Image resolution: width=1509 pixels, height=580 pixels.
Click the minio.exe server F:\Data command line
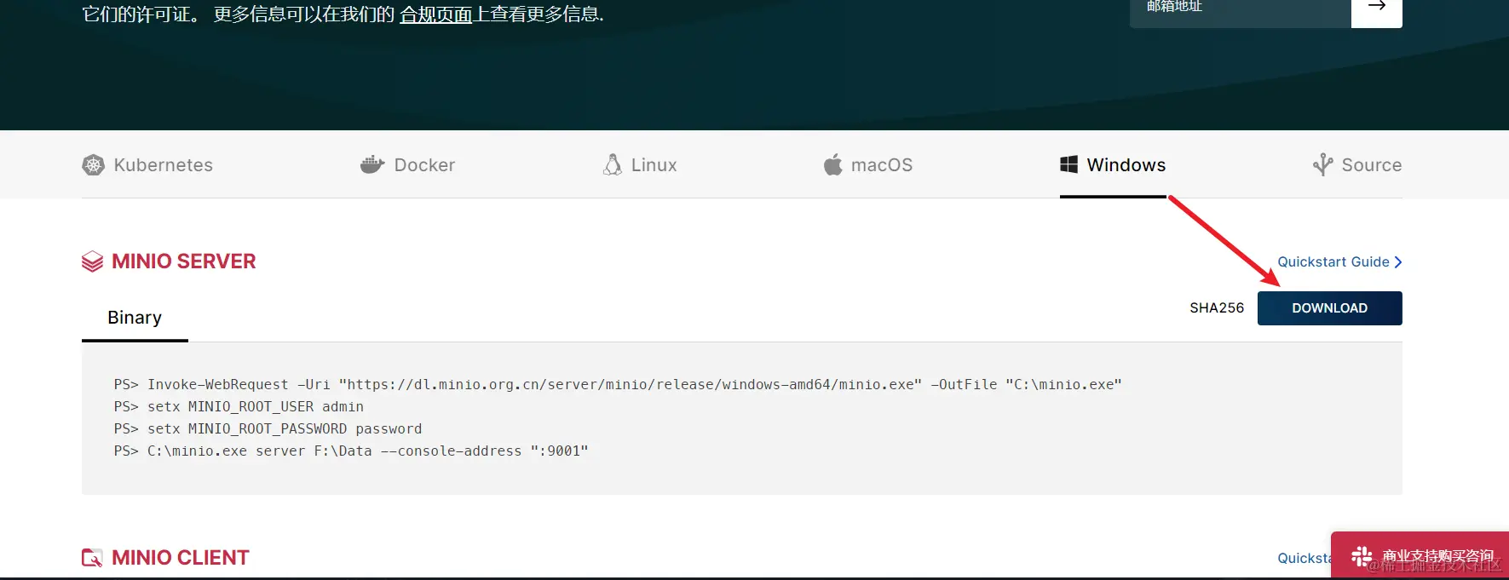click(x=351, y=451)
